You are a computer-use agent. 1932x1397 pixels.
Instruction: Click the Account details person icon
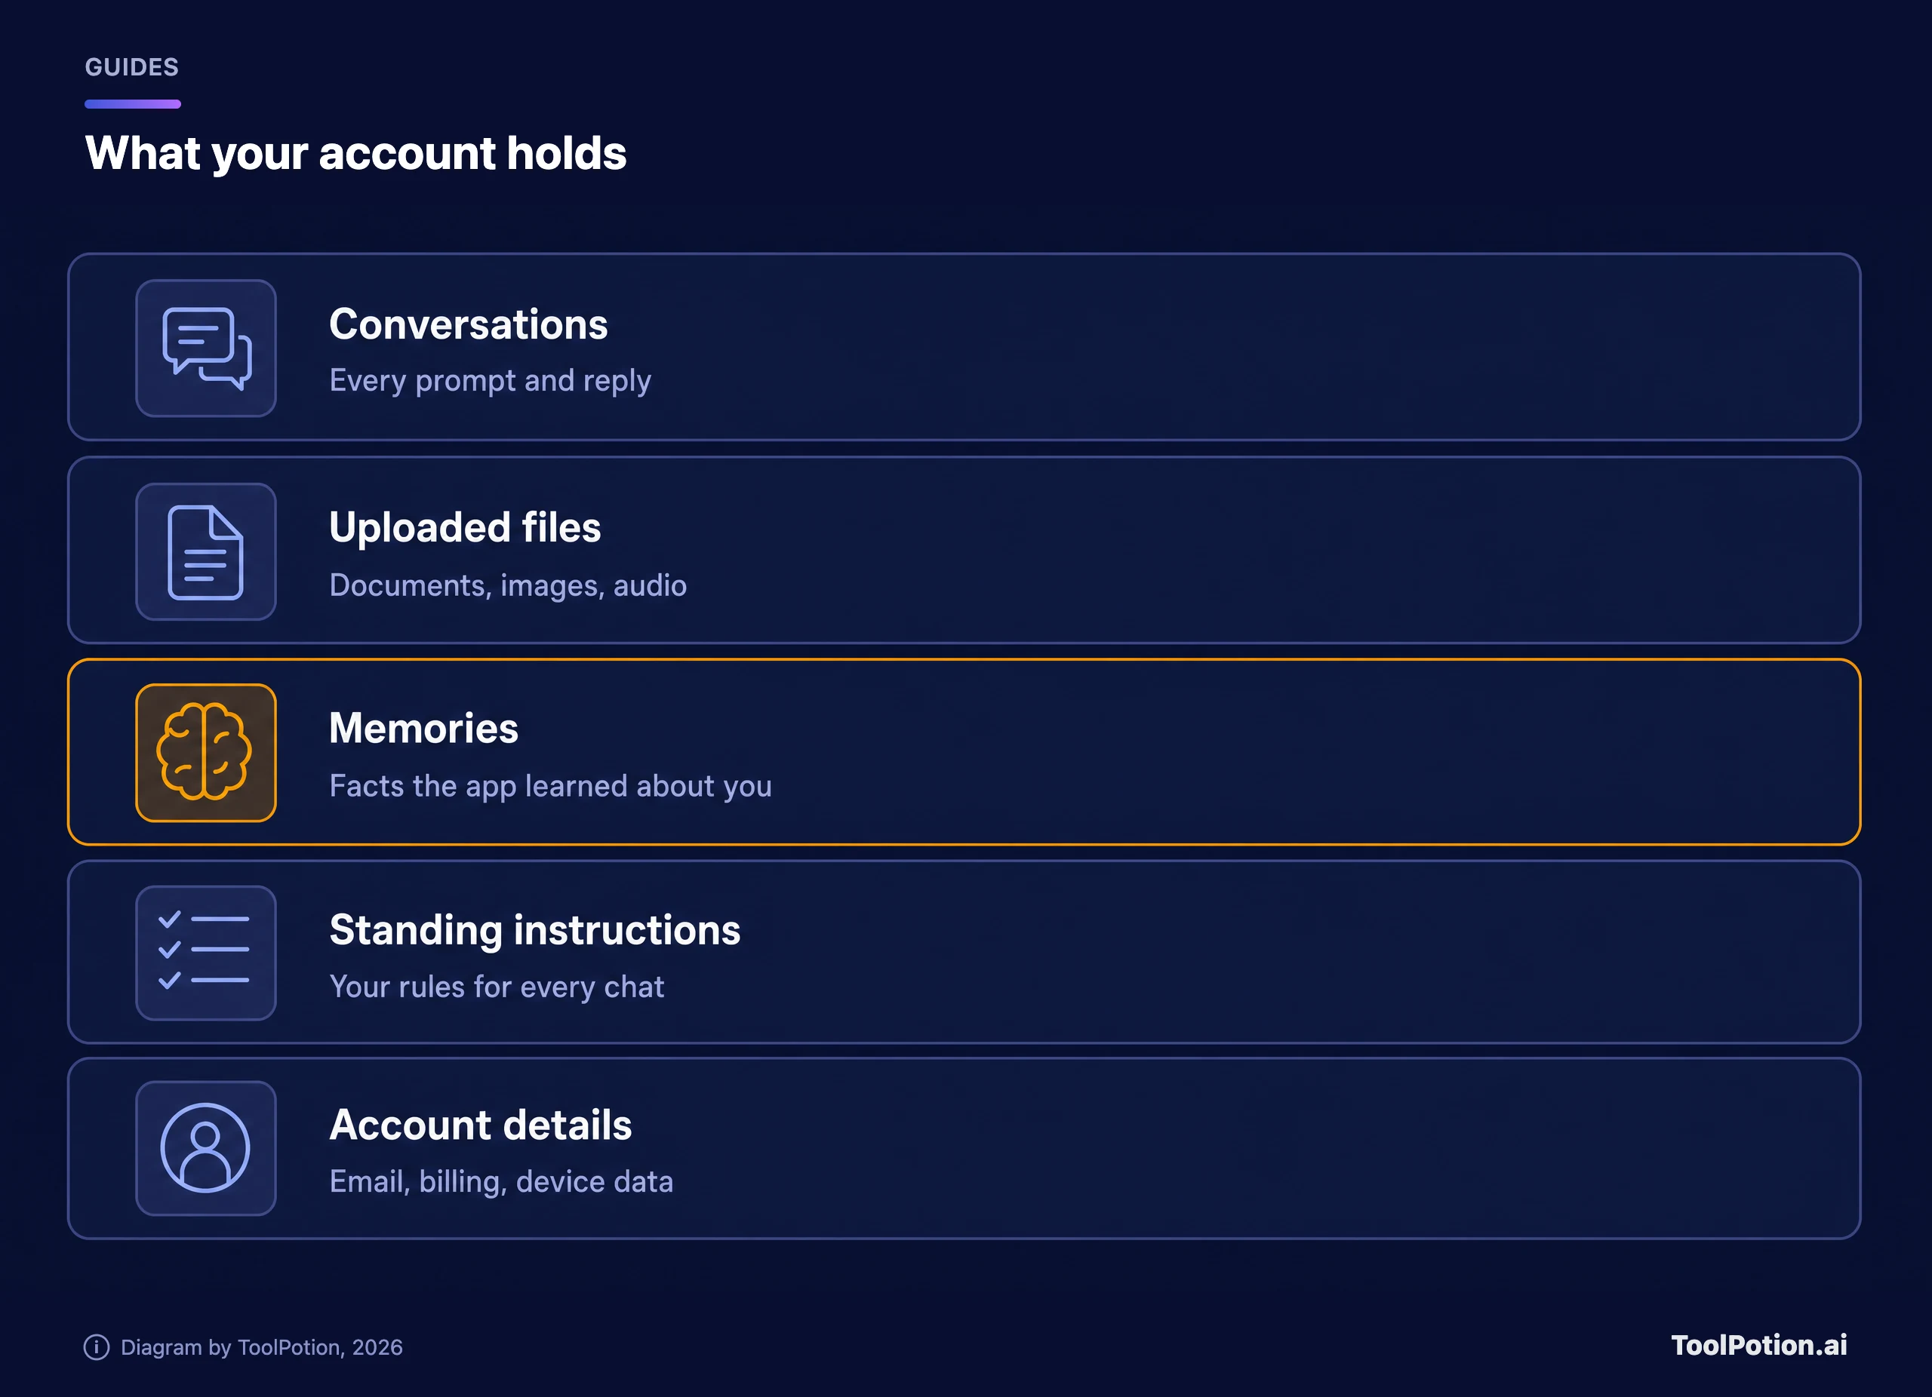[206, 1147]
